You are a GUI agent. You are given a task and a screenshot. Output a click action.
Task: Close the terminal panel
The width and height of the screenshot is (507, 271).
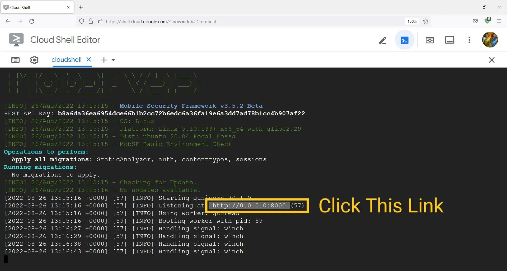(491, 60)
